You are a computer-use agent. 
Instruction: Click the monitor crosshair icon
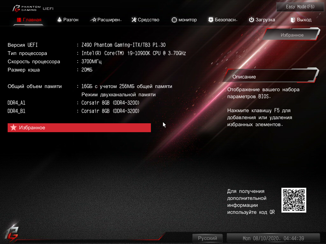pyautogui.click(x=174, y=20)
